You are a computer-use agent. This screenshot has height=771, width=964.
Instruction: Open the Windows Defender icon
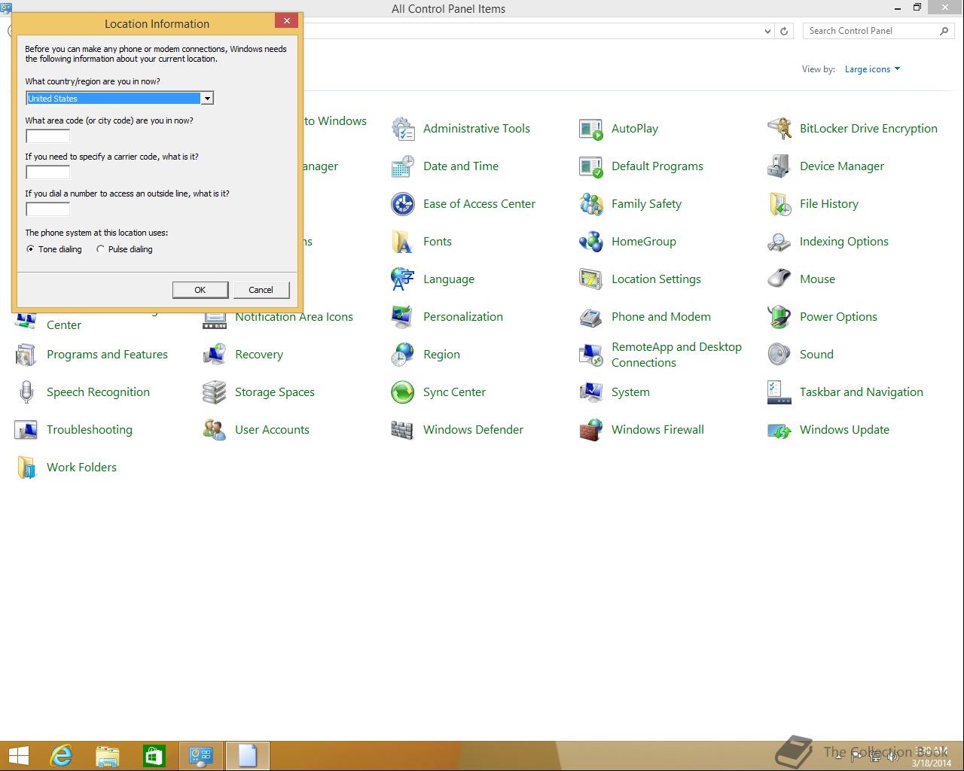[x=403, y=430]
